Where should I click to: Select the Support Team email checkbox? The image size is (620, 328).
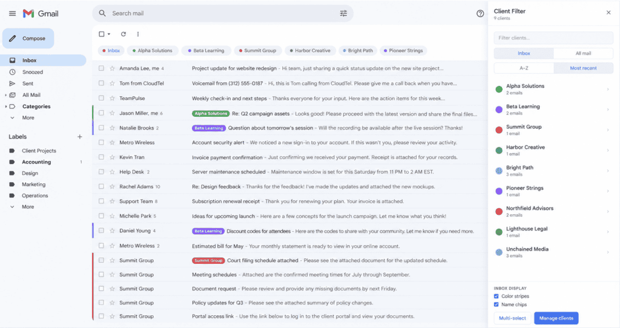tap(101, 201)
